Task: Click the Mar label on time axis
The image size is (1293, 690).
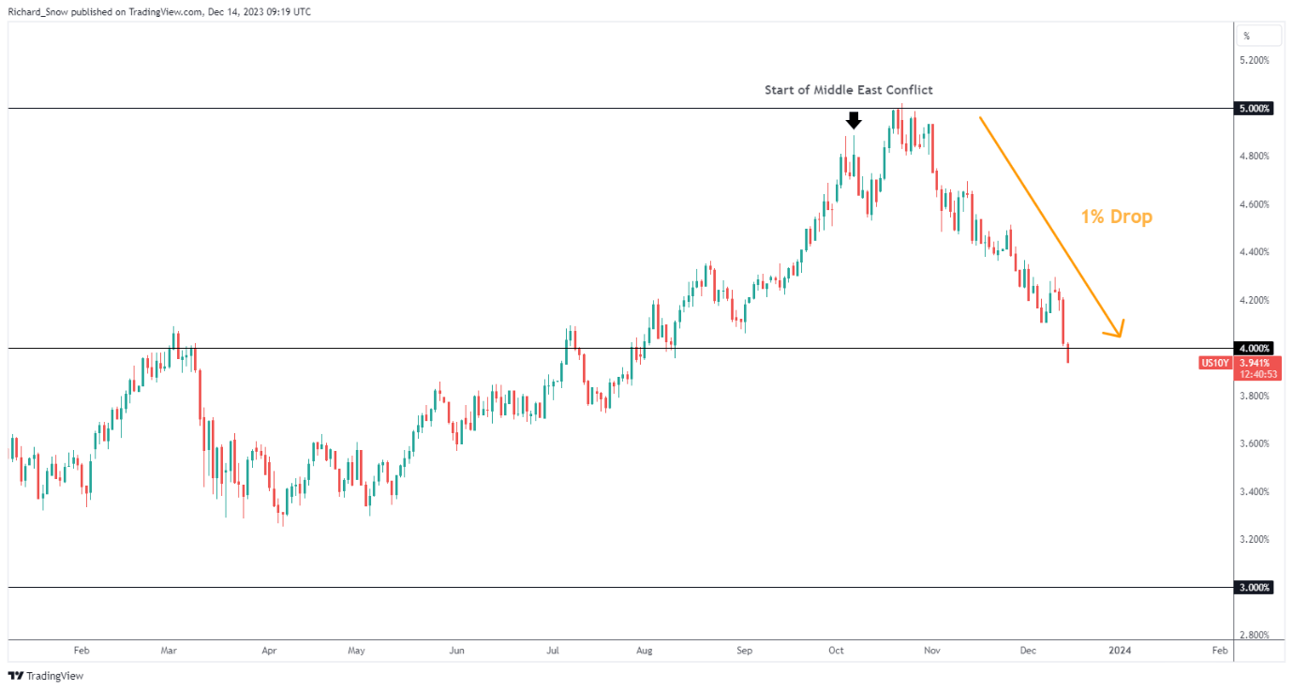Action: 169,650
